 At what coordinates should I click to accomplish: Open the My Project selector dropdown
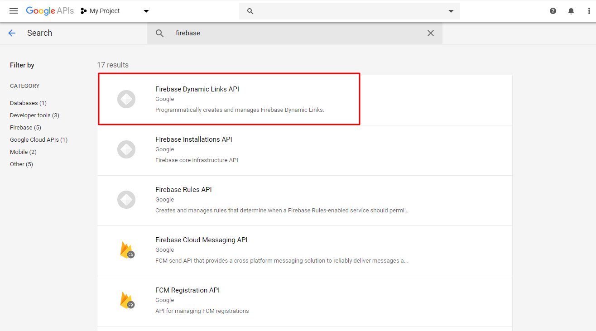coord(115,11)
